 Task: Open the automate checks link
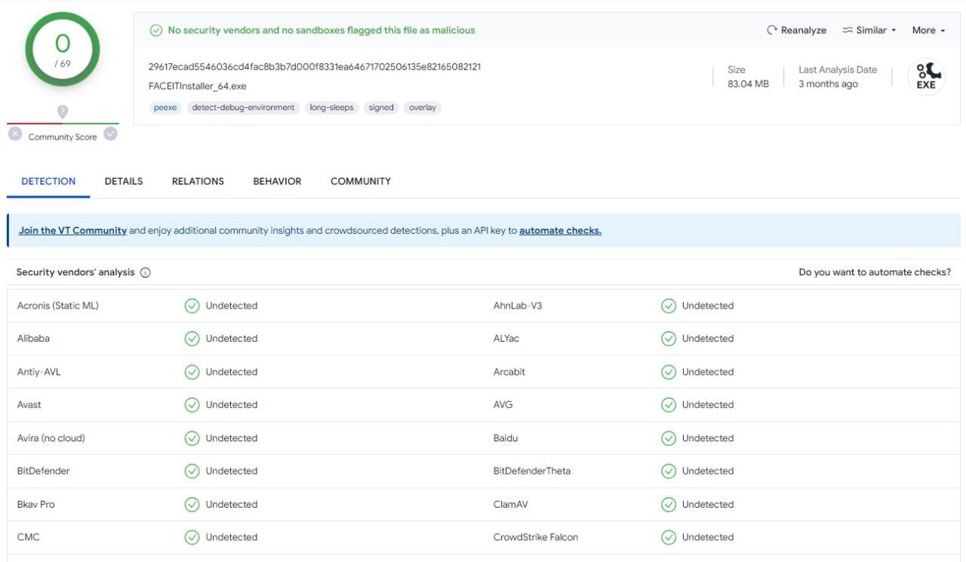[560, 231]
